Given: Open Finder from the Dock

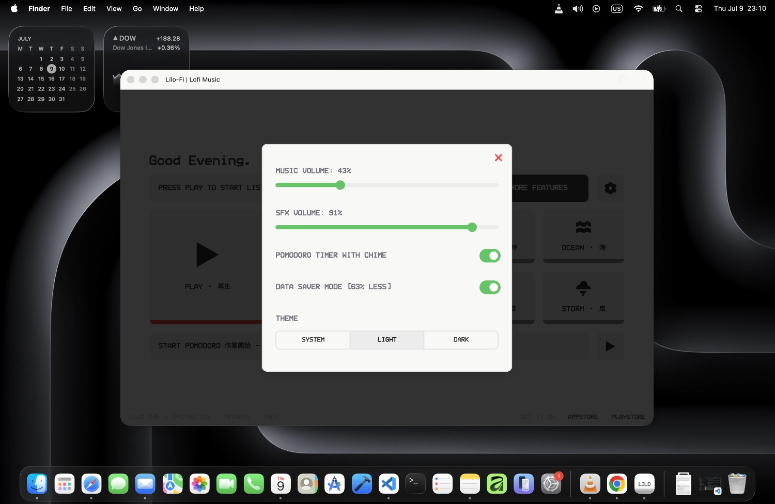Looking at the screenshot, I should (x=37, y=484).
